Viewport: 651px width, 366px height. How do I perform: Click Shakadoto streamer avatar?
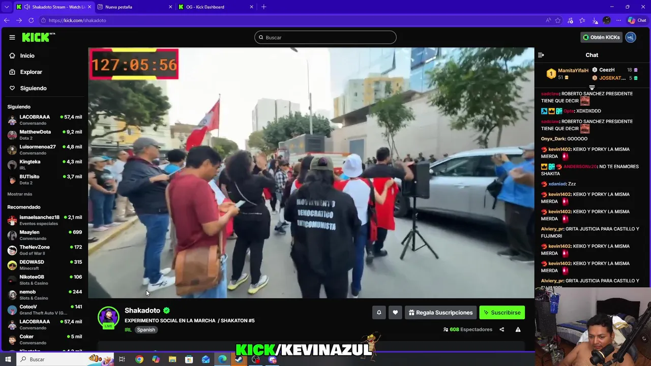click(x=108, y=318)
